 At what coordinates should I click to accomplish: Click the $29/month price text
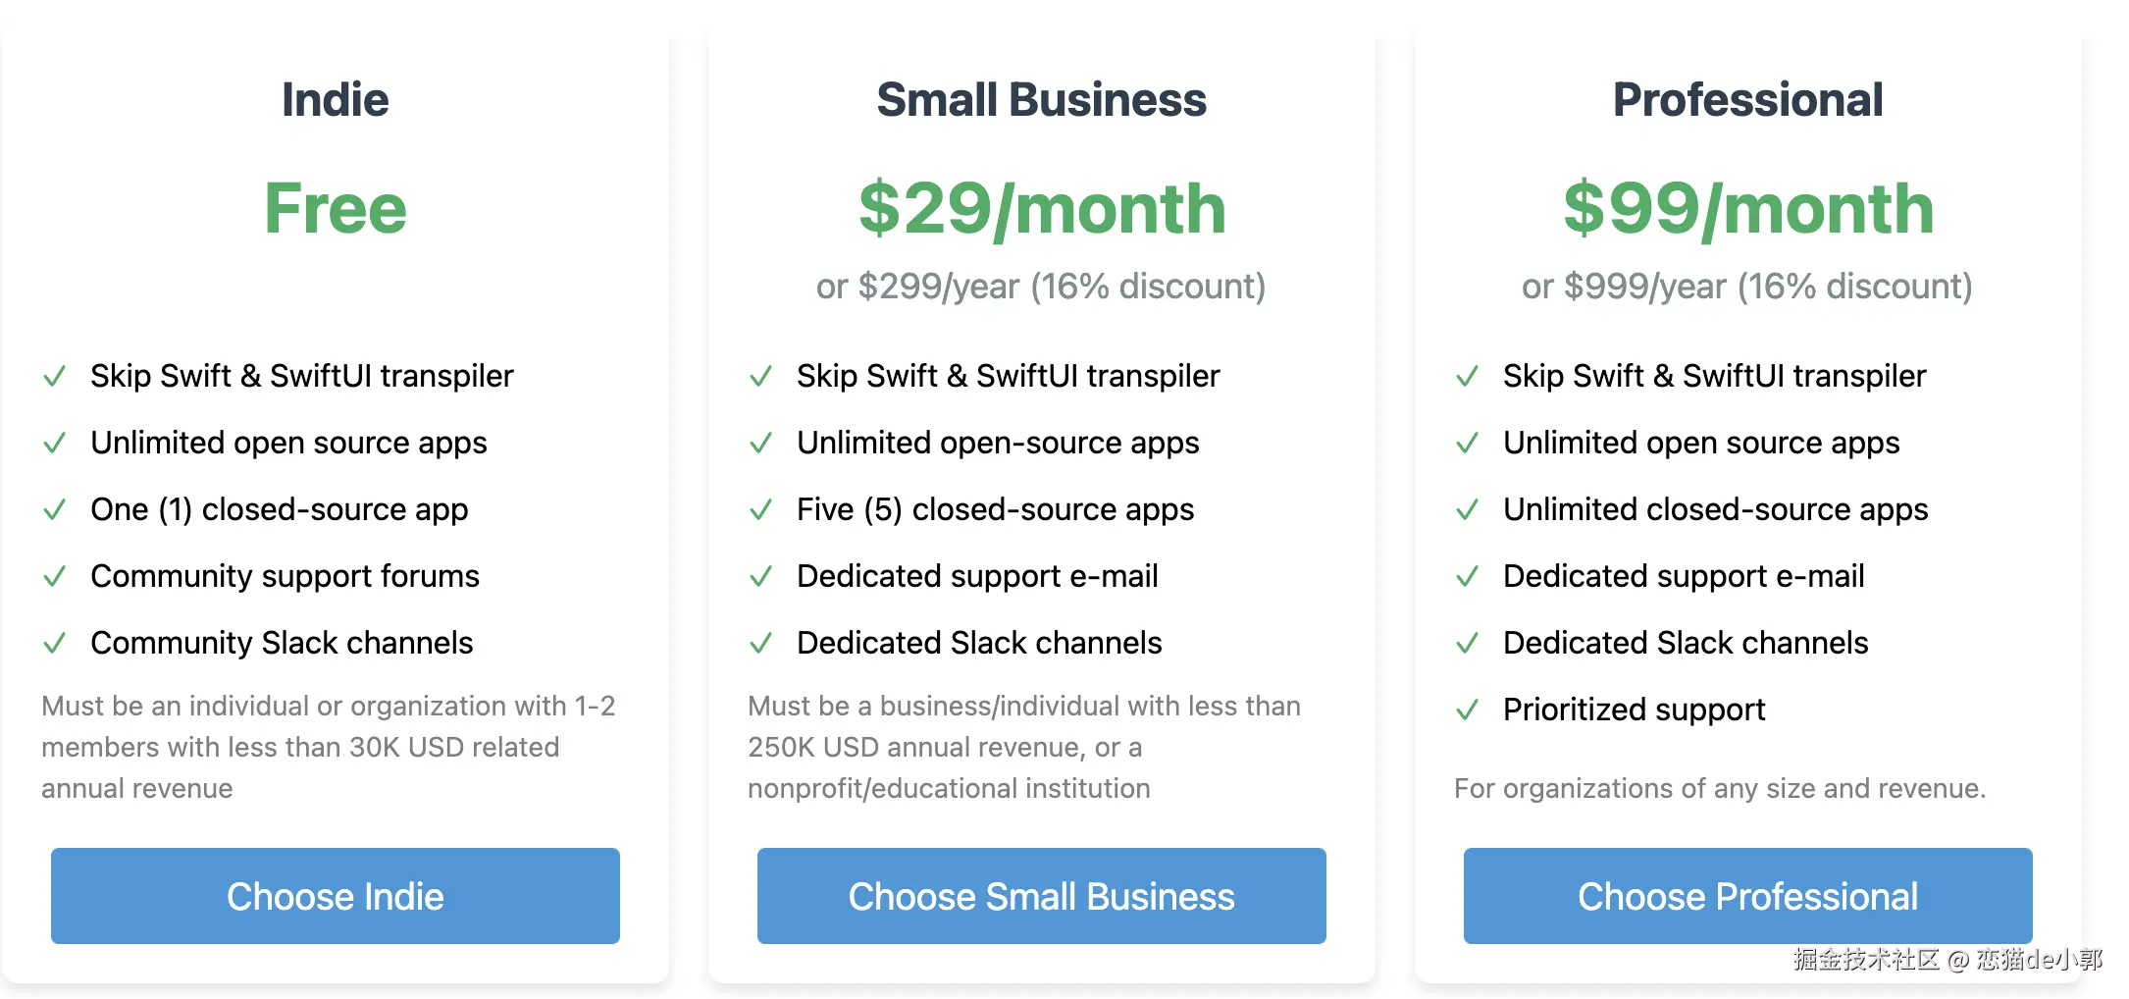1042,209
